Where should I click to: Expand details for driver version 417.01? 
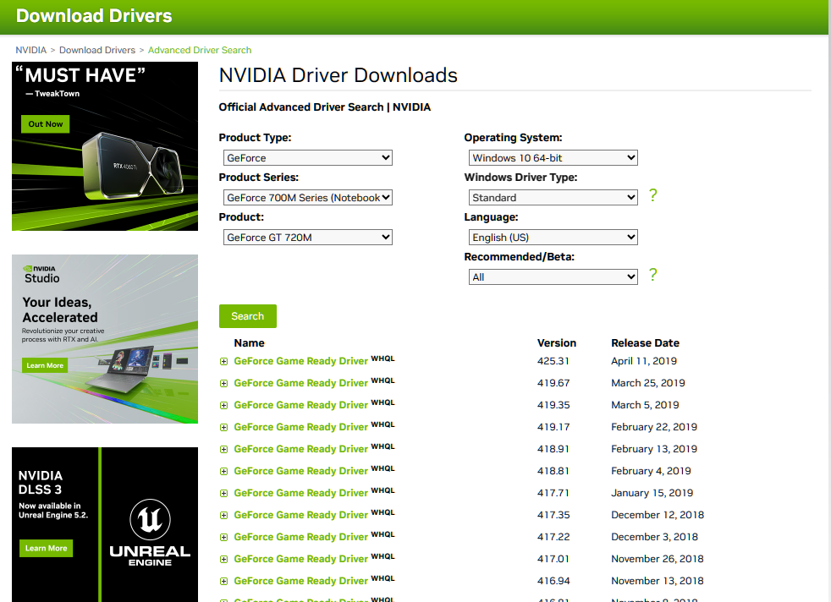pyautogui.click(x=223, y=559)
